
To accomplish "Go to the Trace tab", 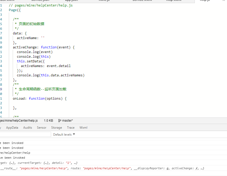I will point(71,128).
